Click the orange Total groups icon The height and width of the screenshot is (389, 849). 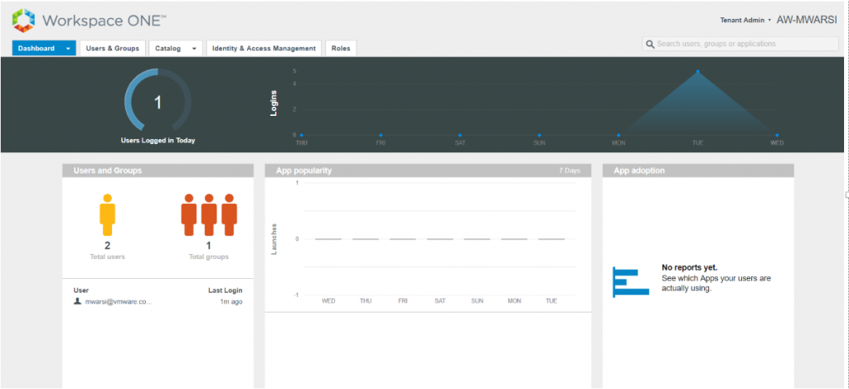click(x=208, y=214)
